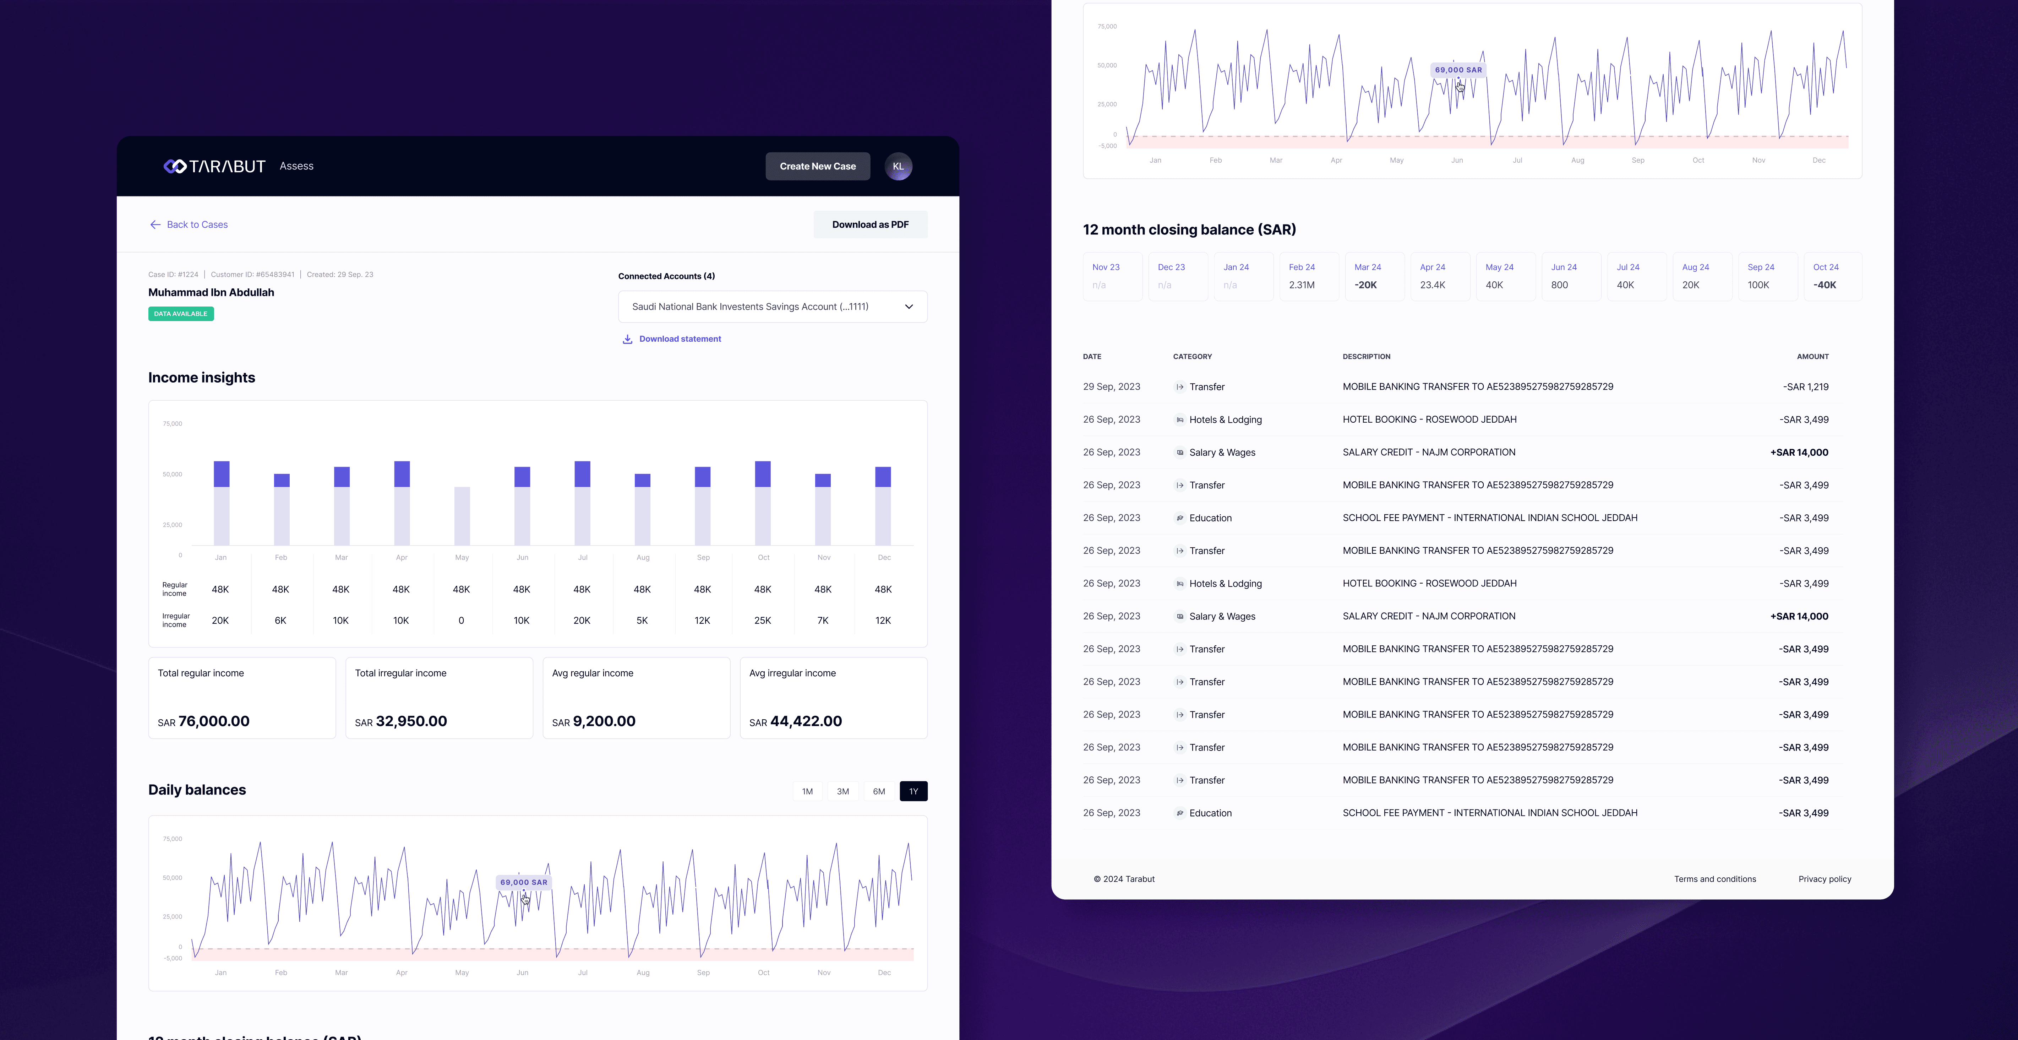Click the first Salary & Wages category icon
Screen dimensions: 2018x1040
point(1180,453)
